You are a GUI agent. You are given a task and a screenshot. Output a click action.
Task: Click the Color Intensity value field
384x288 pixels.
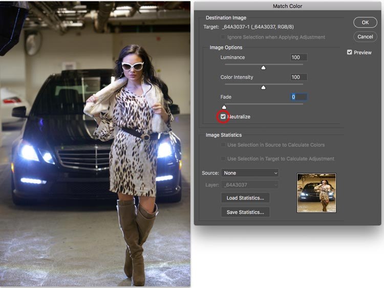pos(298,77)
